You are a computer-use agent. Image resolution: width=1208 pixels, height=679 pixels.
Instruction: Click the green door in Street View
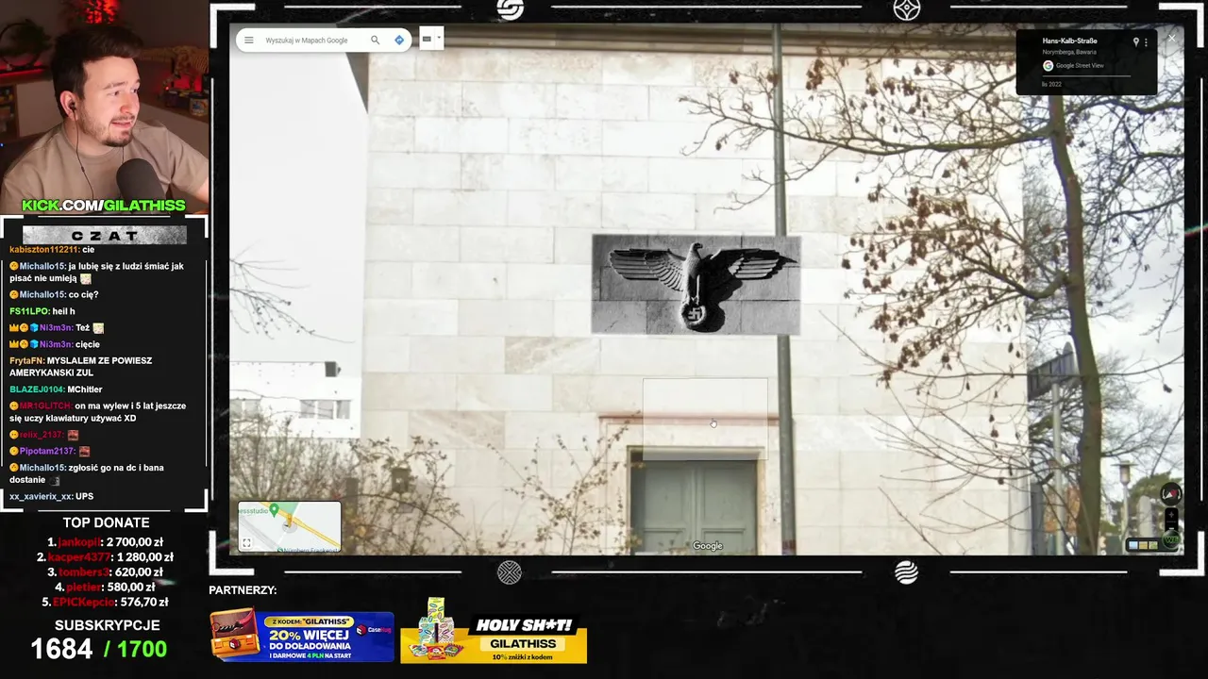click(696, 505)
